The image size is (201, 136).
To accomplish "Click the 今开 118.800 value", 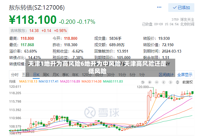I will tap(71, 38).
